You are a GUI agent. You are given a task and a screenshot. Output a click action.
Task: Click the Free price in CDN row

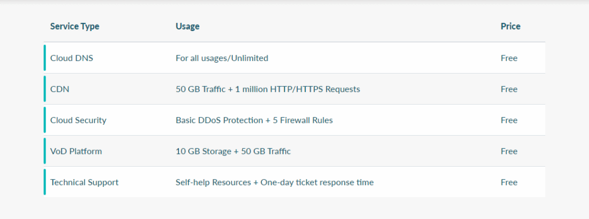[x=509, y=90]
